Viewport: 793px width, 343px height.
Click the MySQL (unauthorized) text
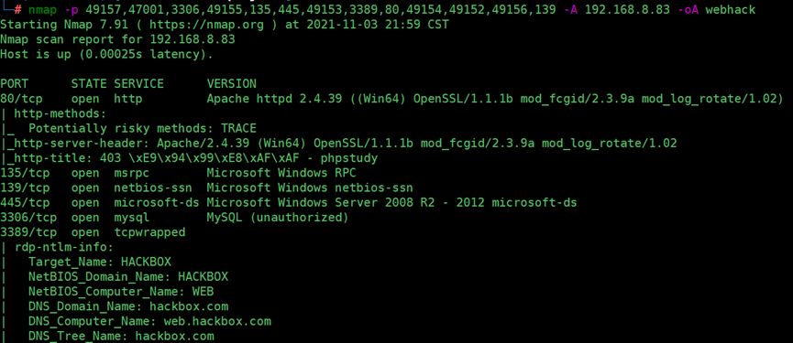[x=278, y=218]
